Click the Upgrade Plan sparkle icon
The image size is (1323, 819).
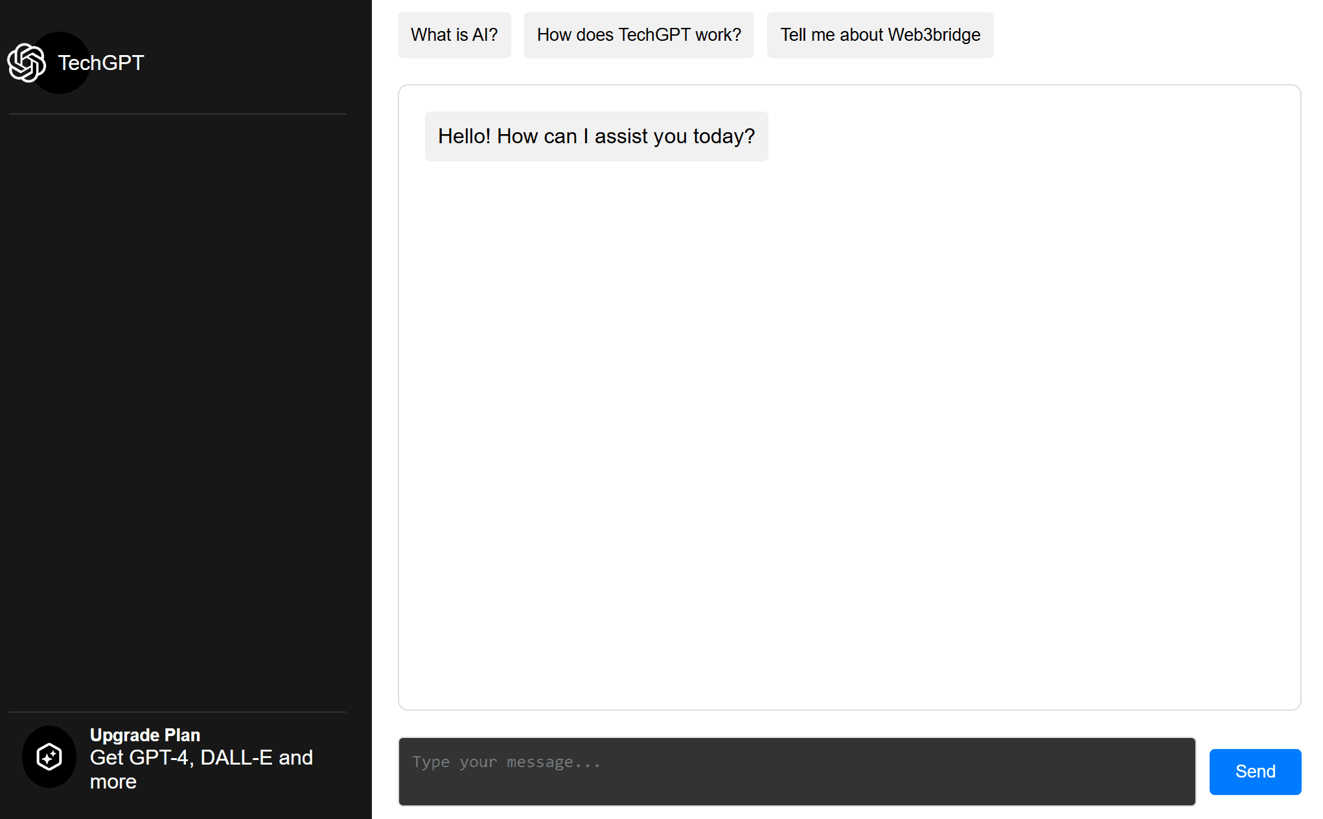pos(49,757)
